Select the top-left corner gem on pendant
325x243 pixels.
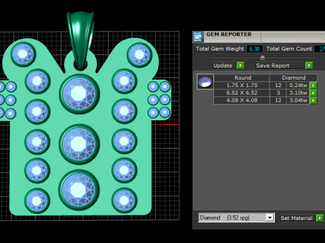[23, 55]
